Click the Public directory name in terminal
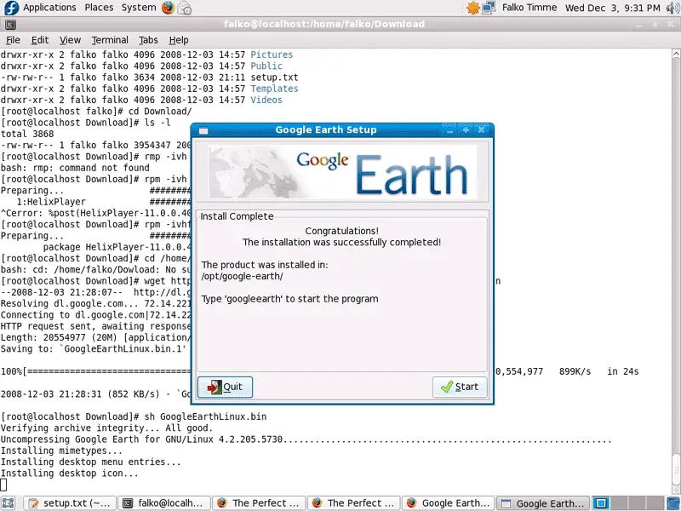Viewport: 681px width, 511px height. [266, 66]
